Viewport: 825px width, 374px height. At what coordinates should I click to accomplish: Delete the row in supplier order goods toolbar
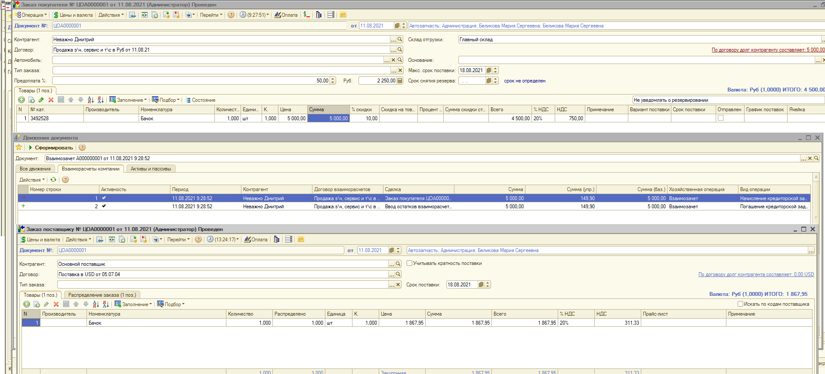pyautogui.click(x=56, y=304)
